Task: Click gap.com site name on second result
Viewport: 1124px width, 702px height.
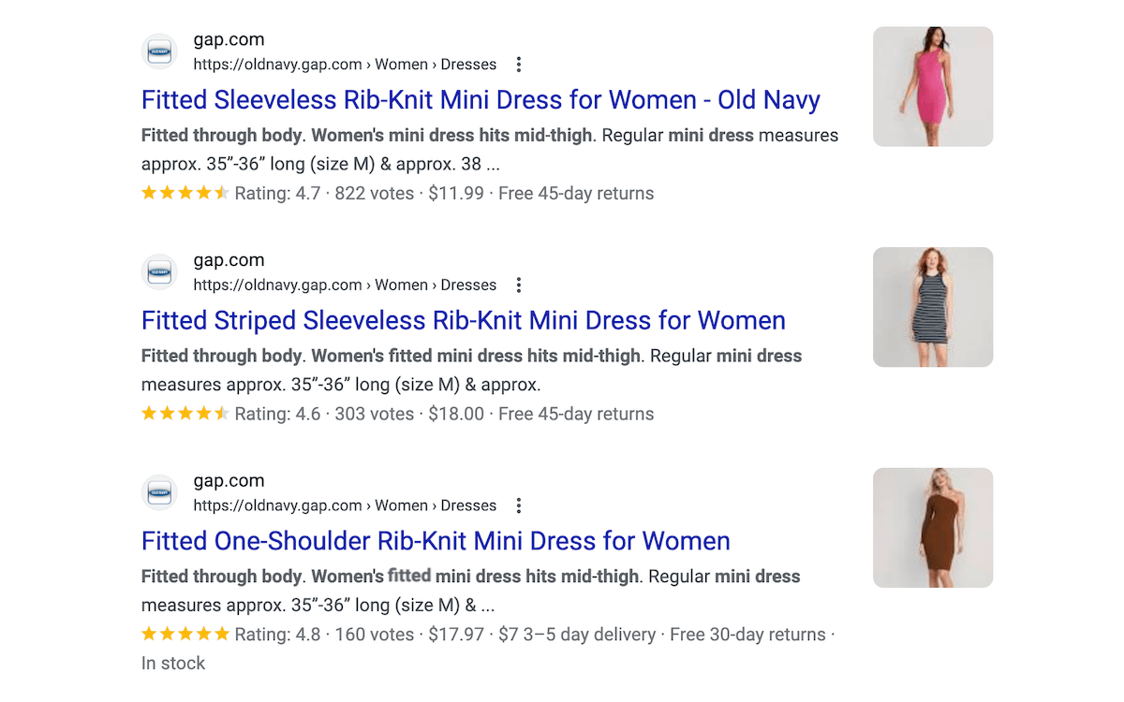Action: pyautogui.click(x=229, y=261)
